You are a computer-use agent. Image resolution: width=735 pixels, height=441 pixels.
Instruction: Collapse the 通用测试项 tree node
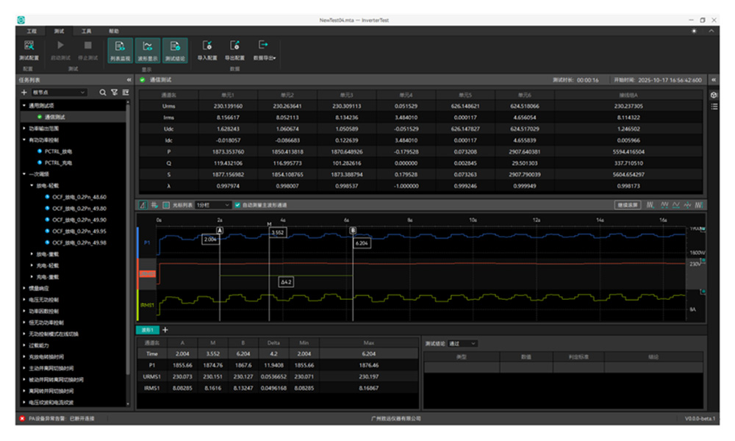[x=24, y=105]
